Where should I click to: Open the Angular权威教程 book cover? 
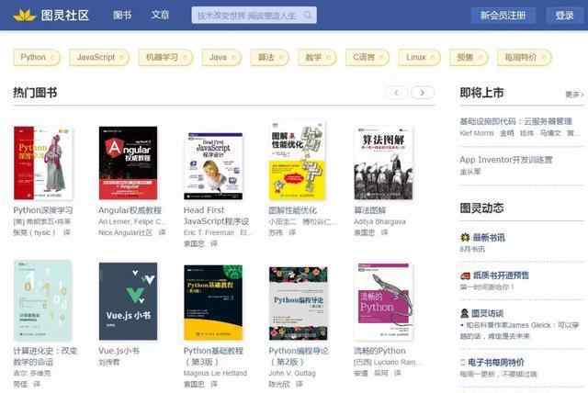(129, 163)
